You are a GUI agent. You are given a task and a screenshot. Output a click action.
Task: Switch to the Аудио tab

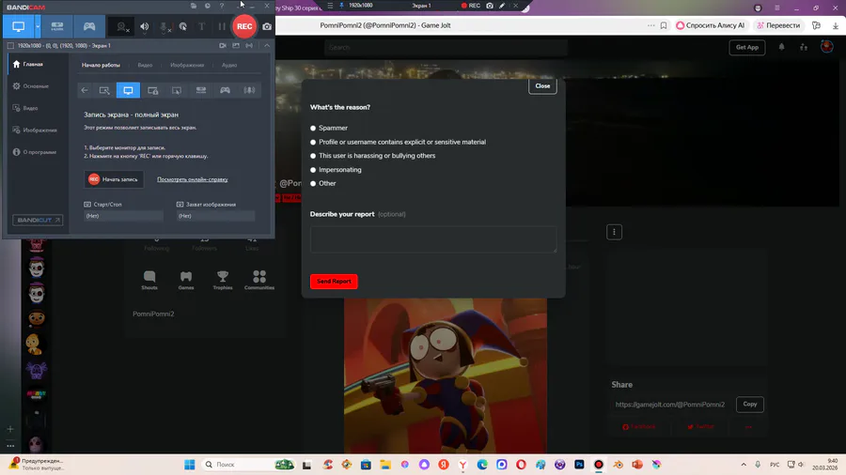[229, 65]
